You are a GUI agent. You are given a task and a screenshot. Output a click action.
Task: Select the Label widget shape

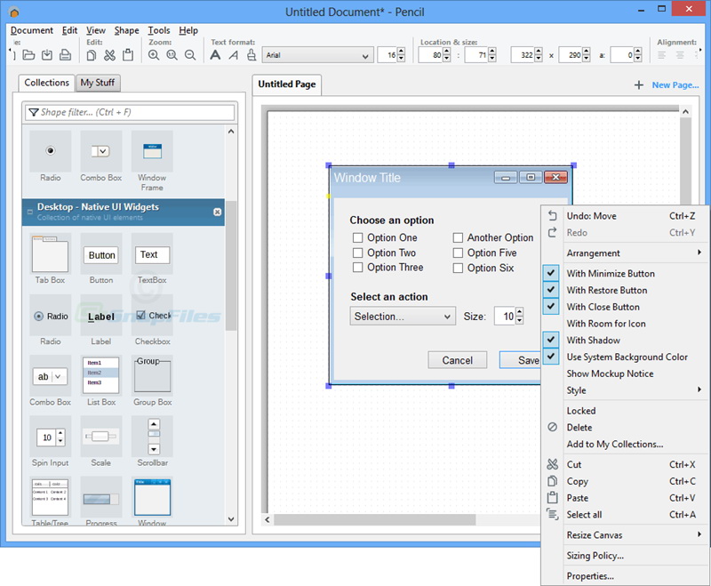101,320
